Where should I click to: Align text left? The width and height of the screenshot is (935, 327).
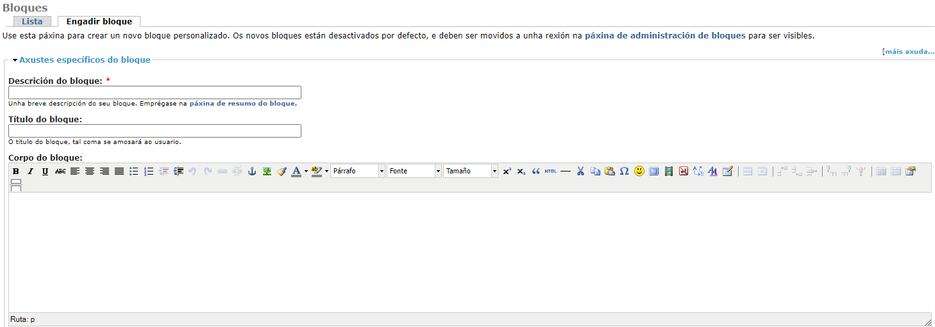tap(74, 171)
